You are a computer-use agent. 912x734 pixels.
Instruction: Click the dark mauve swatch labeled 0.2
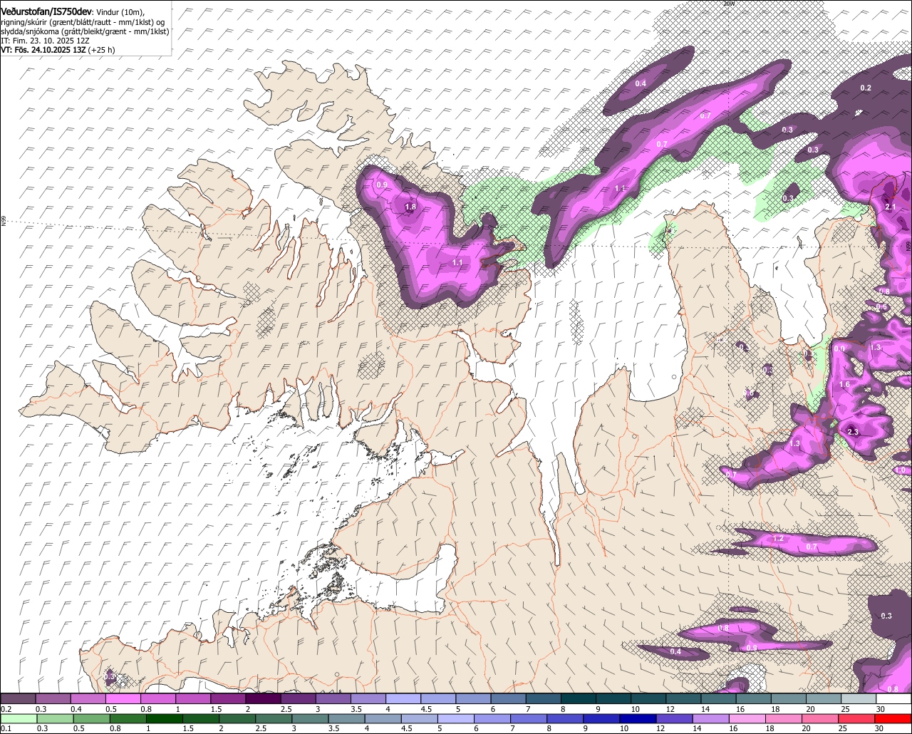pyautogui.click(x=17, y=699)
